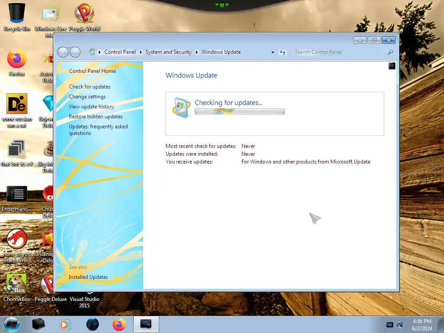
Task: Click the checking for updates progress bar
Action: pos(239,111)
